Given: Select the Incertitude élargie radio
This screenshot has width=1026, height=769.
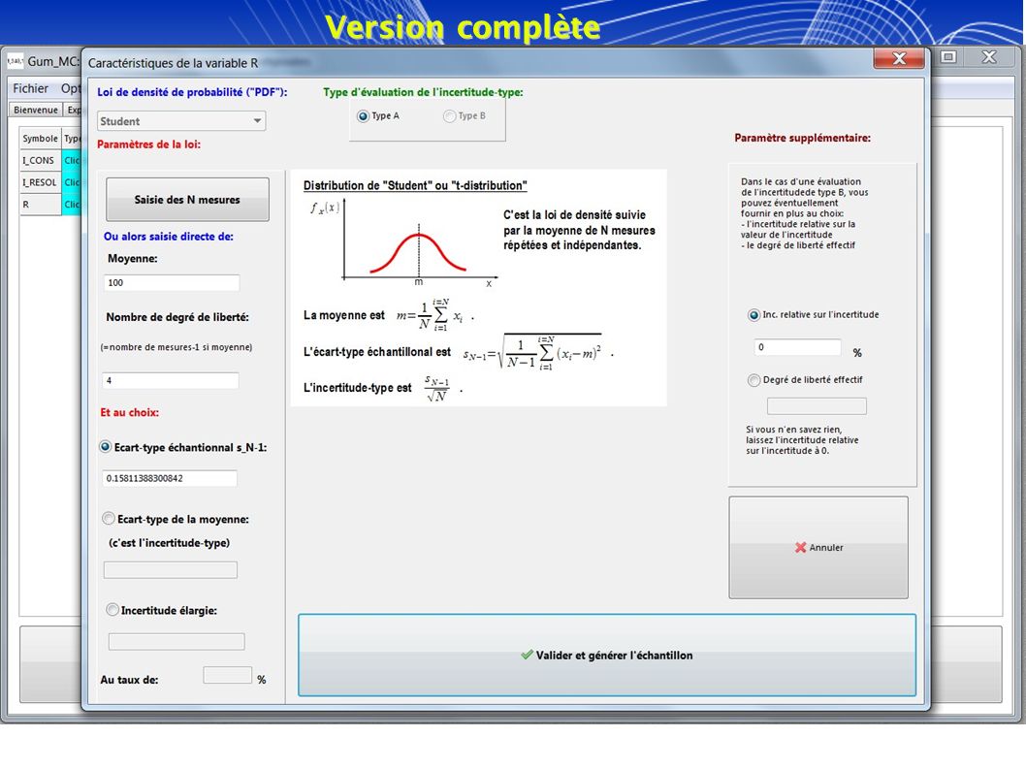Looking at the screenshot, I should pyautogui.click(x=112, y=610).
